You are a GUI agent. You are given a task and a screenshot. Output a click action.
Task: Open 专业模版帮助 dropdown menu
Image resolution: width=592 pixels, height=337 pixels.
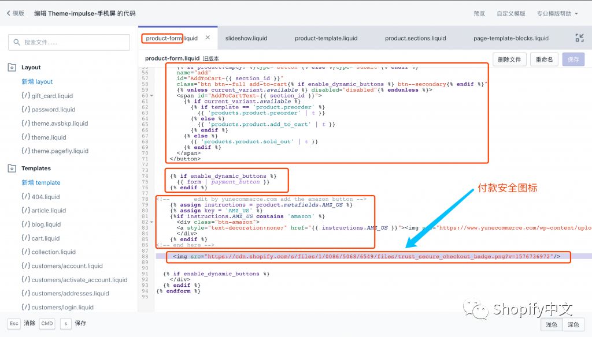(x=557, y=14)
